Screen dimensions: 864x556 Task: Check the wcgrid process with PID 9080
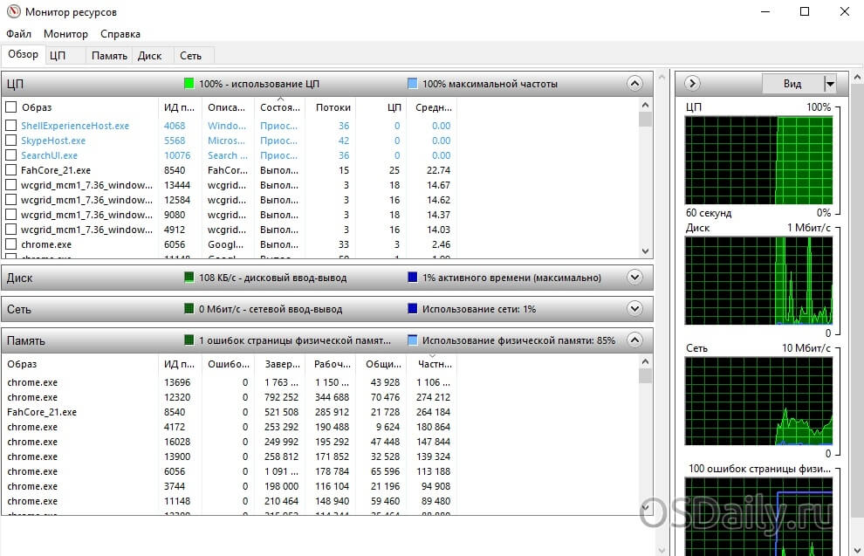(10, 215)
